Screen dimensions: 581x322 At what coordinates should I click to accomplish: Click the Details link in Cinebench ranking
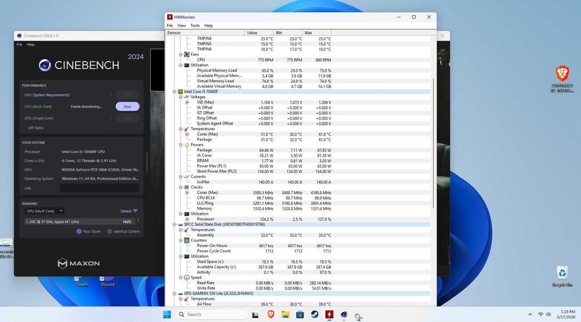click(x=129, y=211)
